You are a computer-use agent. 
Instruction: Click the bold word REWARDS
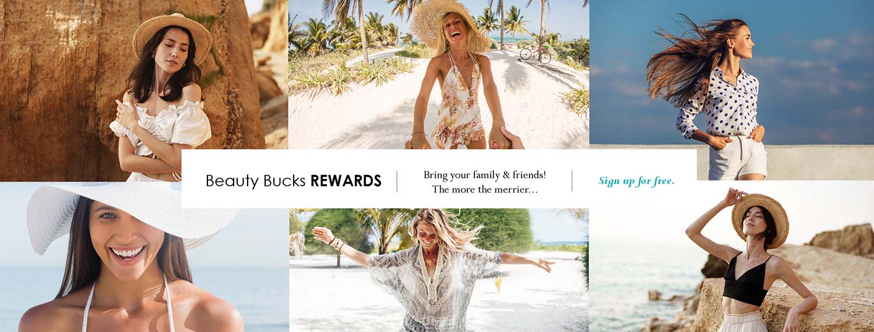pos(346,181)
